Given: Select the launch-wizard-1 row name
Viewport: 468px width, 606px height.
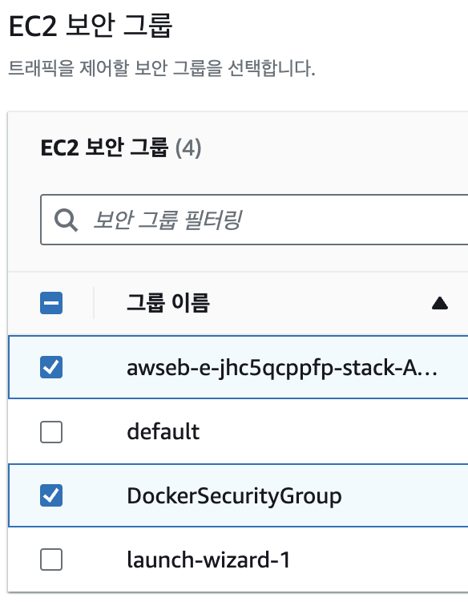Looking at the screenshot, I should [208, 560].
